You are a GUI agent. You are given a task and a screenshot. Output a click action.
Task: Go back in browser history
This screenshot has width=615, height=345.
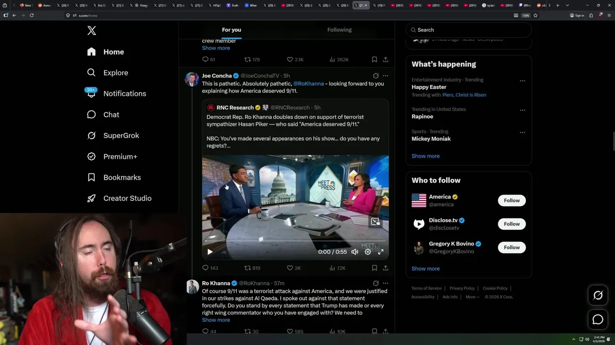pyautogui.click(x=14, y=15)
